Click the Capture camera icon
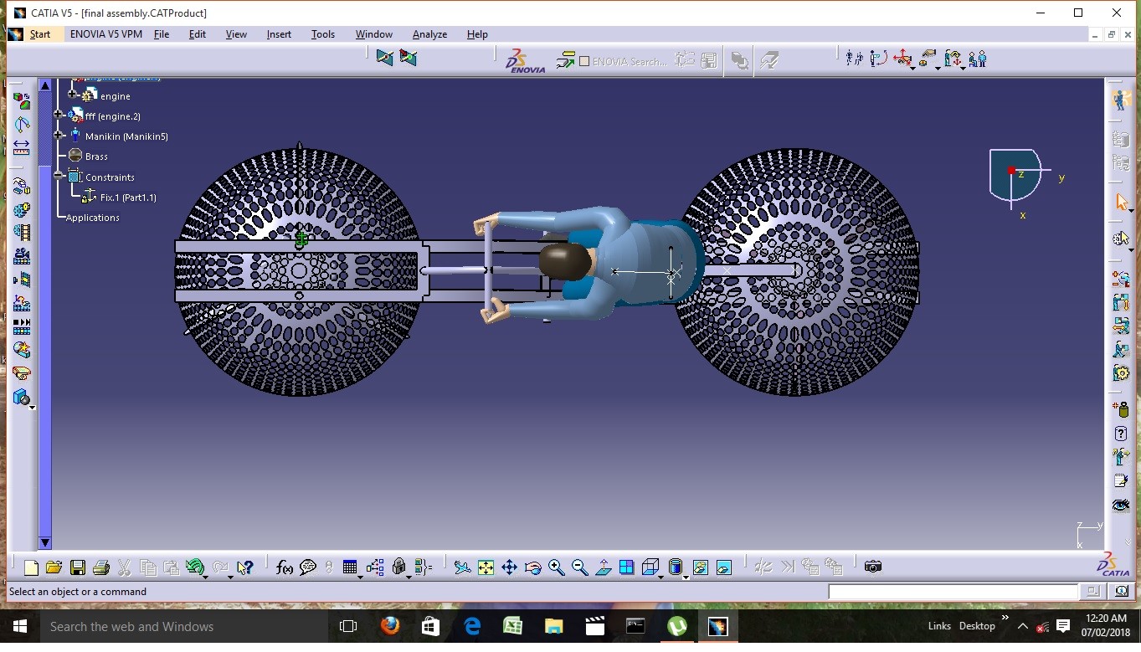 (873, 567)
